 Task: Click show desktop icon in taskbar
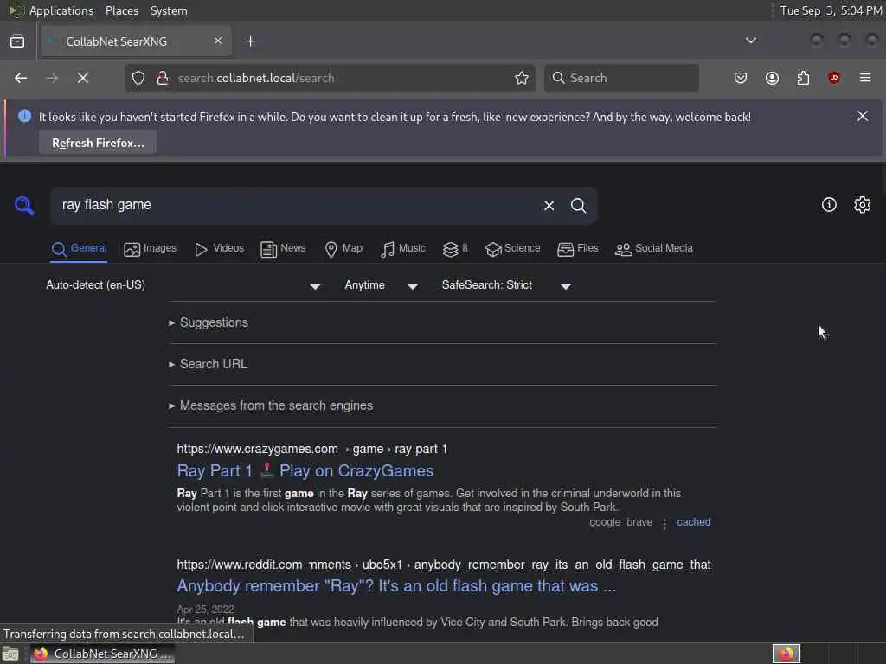tap(10, 654)
